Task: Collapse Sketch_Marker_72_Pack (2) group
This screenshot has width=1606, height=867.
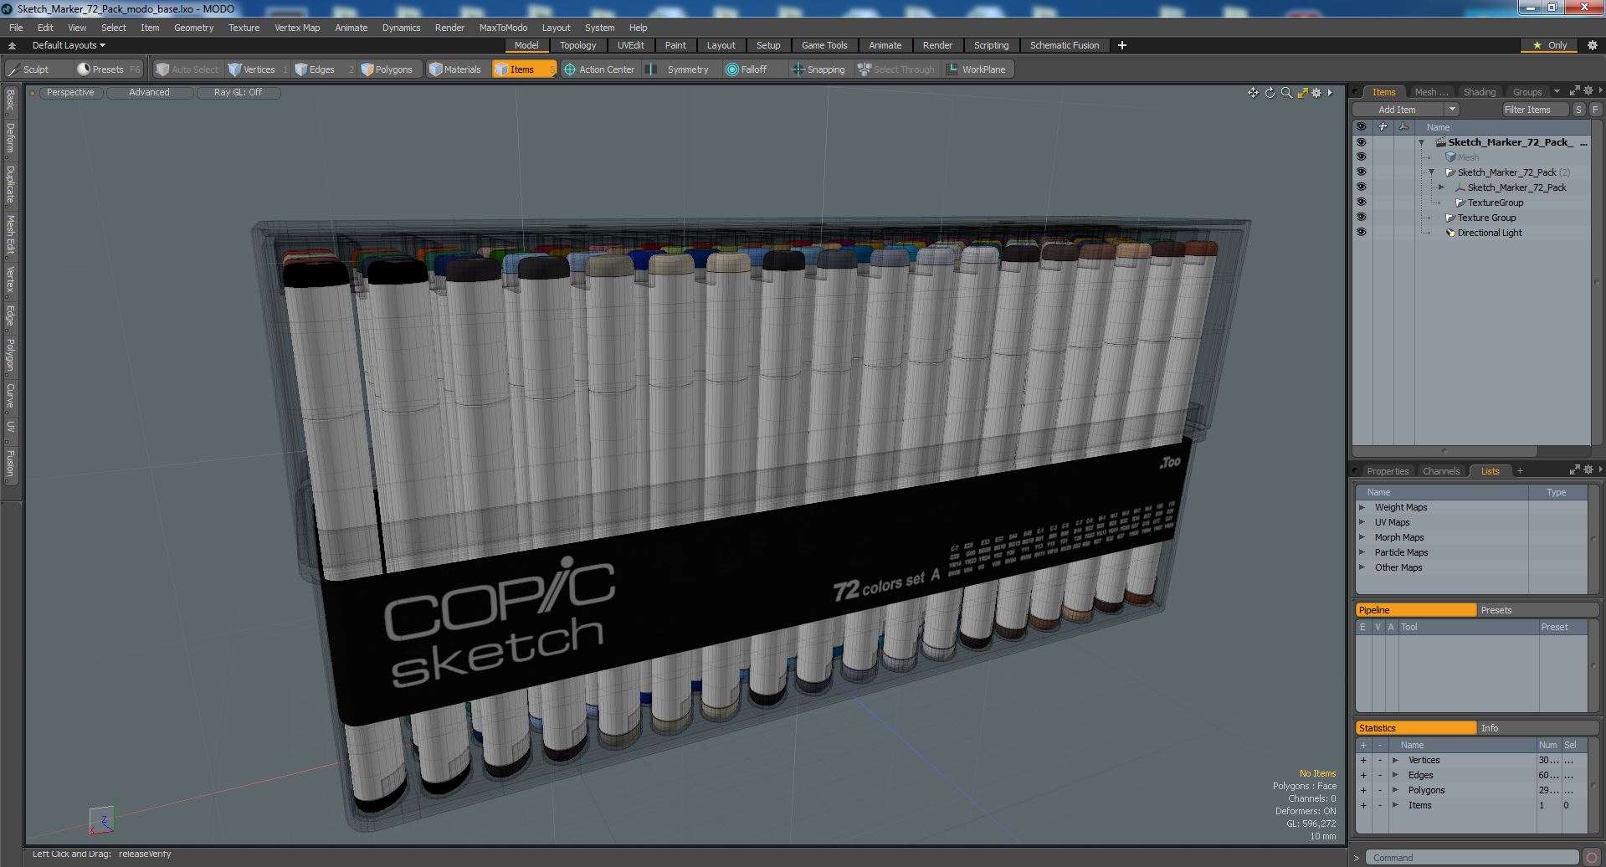Action: coord(1431,172)
